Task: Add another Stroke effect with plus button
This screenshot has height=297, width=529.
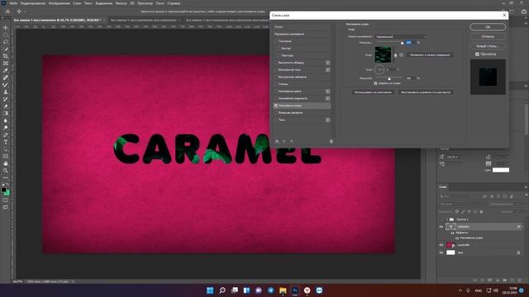Action: point(327,63)
